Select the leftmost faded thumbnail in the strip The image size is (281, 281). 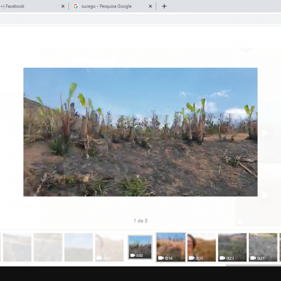point(17,247)
